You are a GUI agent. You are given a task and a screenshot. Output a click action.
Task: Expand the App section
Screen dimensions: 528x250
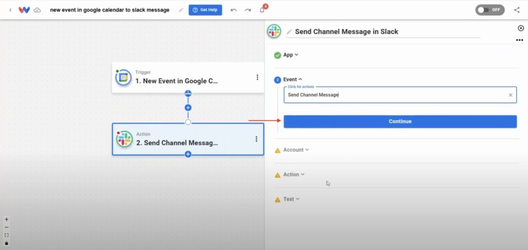(x=291, y=55)
